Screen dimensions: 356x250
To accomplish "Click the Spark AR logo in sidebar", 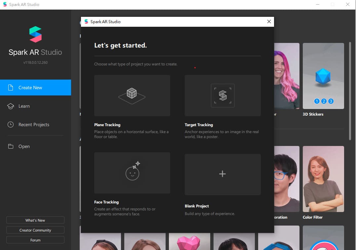I will (x=35, y=34).
